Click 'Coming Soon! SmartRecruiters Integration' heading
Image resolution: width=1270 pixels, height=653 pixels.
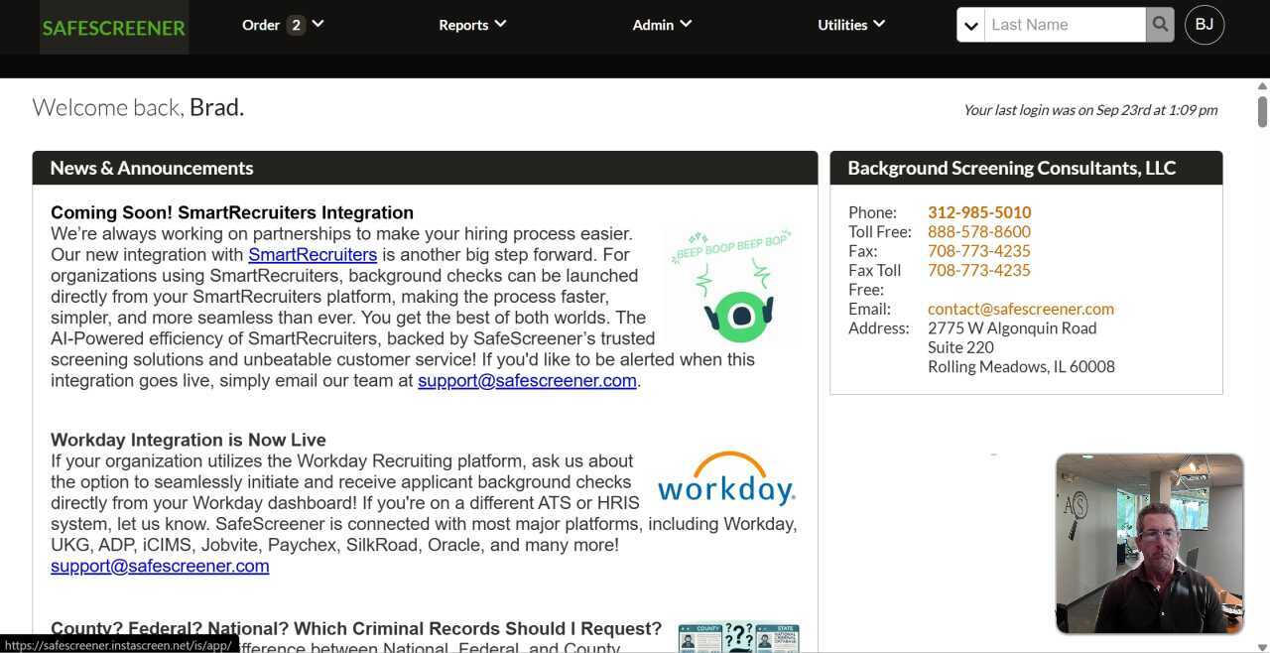pyautogui.click(x=232, y=212)
